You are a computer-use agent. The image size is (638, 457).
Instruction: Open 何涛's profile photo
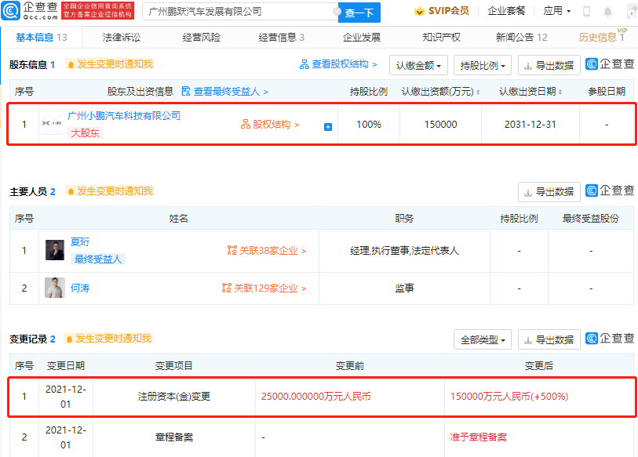click(x=54, y=288)
